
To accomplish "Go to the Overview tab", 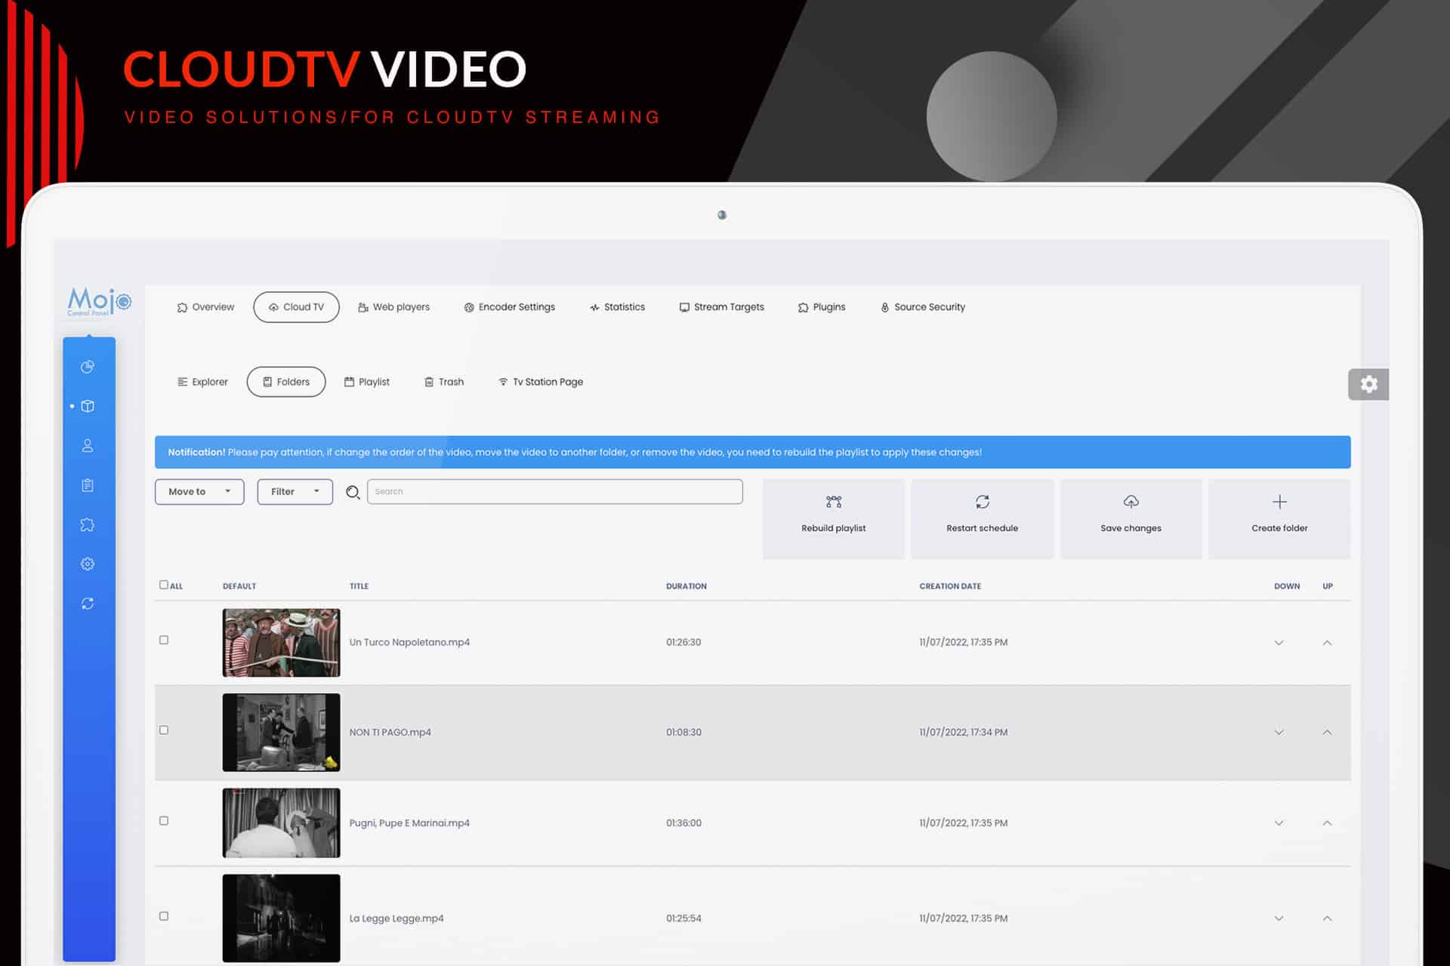I will (205, 307).
